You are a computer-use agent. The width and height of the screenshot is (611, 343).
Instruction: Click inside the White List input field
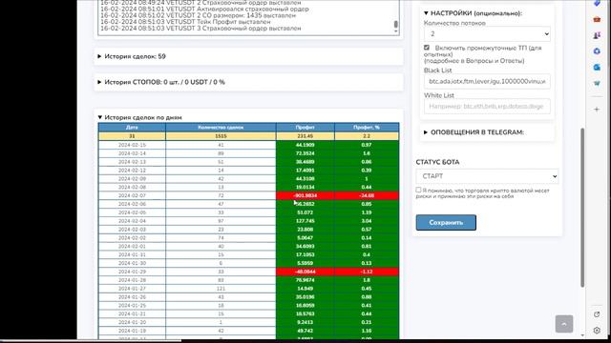(x=487, y=106)
